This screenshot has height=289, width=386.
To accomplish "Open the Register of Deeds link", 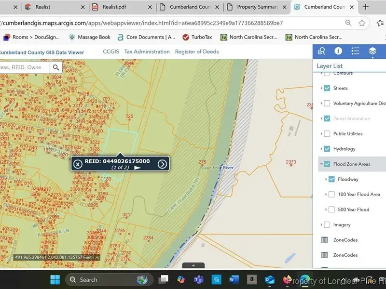I will [x=196, y=52].
